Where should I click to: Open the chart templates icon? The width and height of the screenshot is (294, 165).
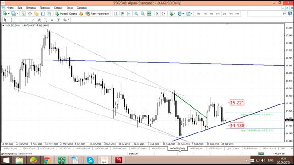pyautogui.click(x=188, y=14)
